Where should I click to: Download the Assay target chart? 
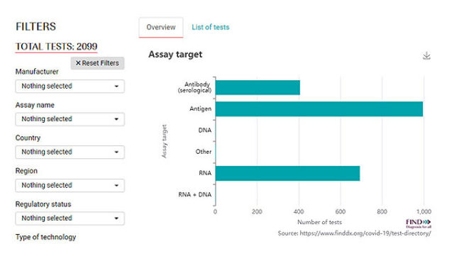coord(426,55)
